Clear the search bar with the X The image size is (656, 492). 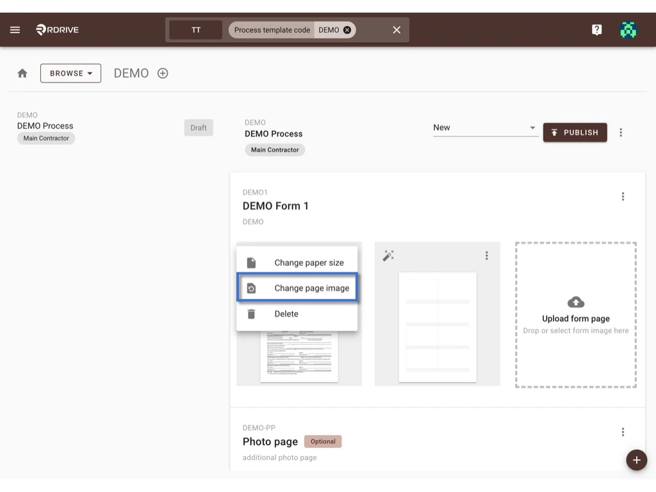396,29
